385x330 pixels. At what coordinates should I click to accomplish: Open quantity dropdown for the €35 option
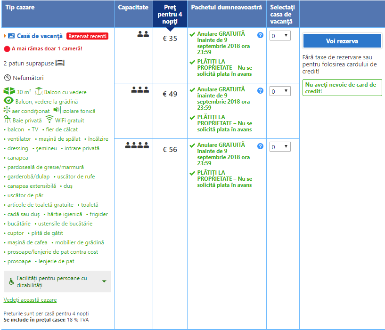[280, 36]
